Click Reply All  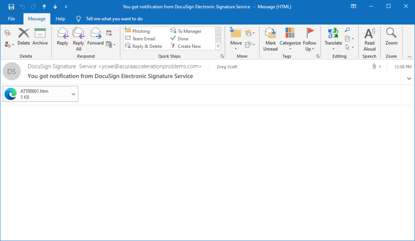(78, 39)
